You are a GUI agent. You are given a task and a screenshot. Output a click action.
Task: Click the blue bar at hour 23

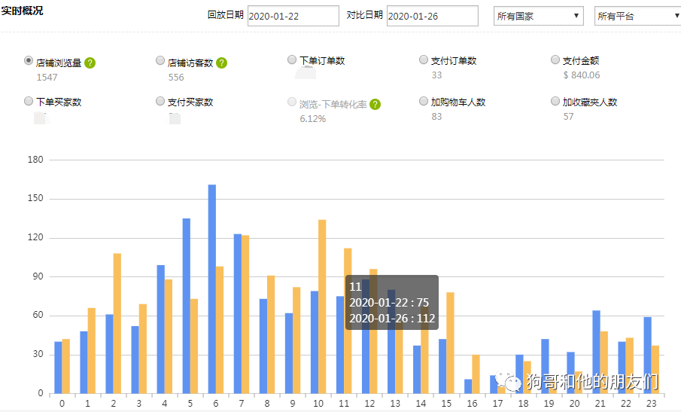click(x=648, y=356)
